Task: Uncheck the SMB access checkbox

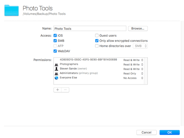Action: pyautogui.click(x=55, y=41)
